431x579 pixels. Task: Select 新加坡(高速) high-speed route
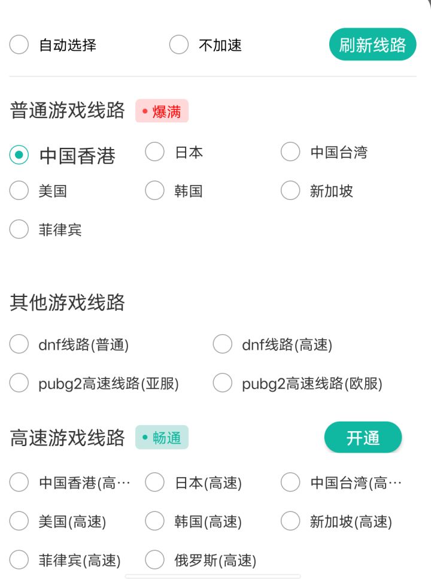[x=290, y=522]
